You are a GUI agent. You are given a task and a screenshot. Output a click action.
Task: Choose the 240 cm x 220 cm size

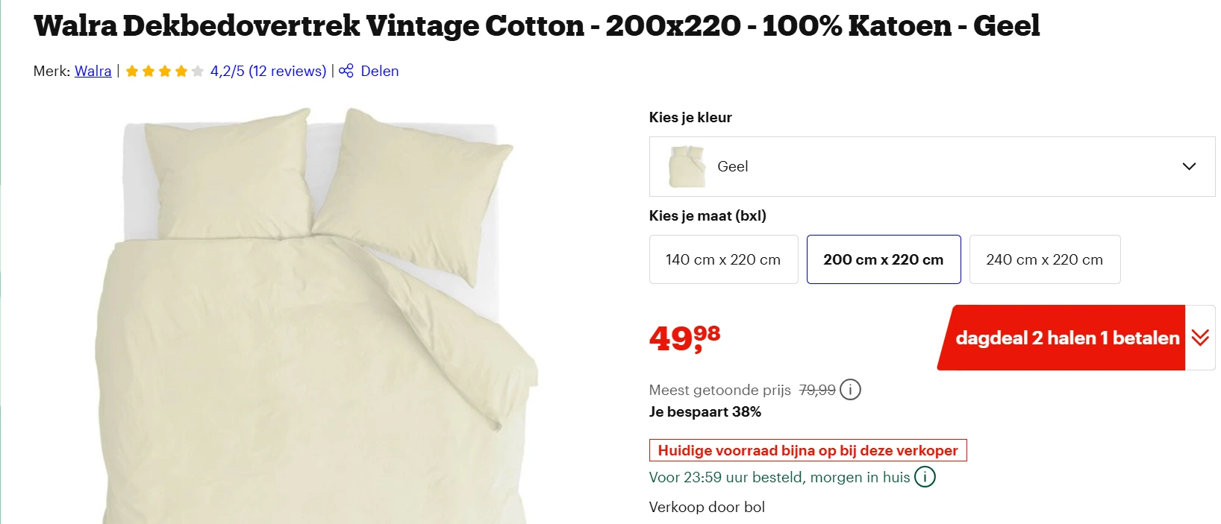(1044, 259)
